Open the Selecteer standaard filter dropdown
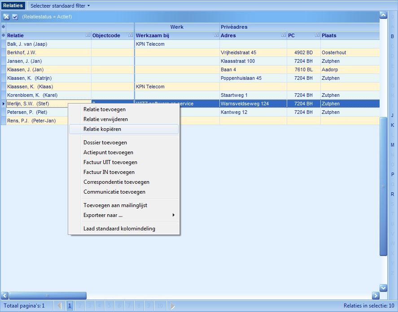Screen dimensions: 398x312 click(60, 6)
